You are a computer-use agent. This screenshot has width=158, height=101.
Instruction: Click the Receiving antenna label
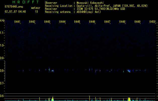(58, 12)
